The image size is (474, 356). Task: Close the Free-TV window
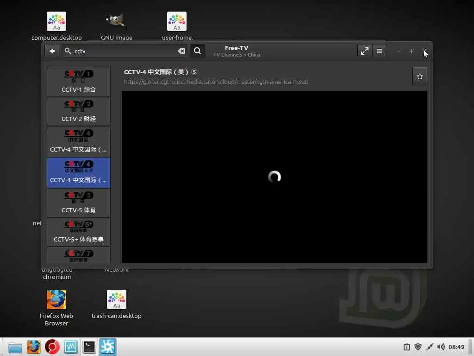tap(424, 51)
